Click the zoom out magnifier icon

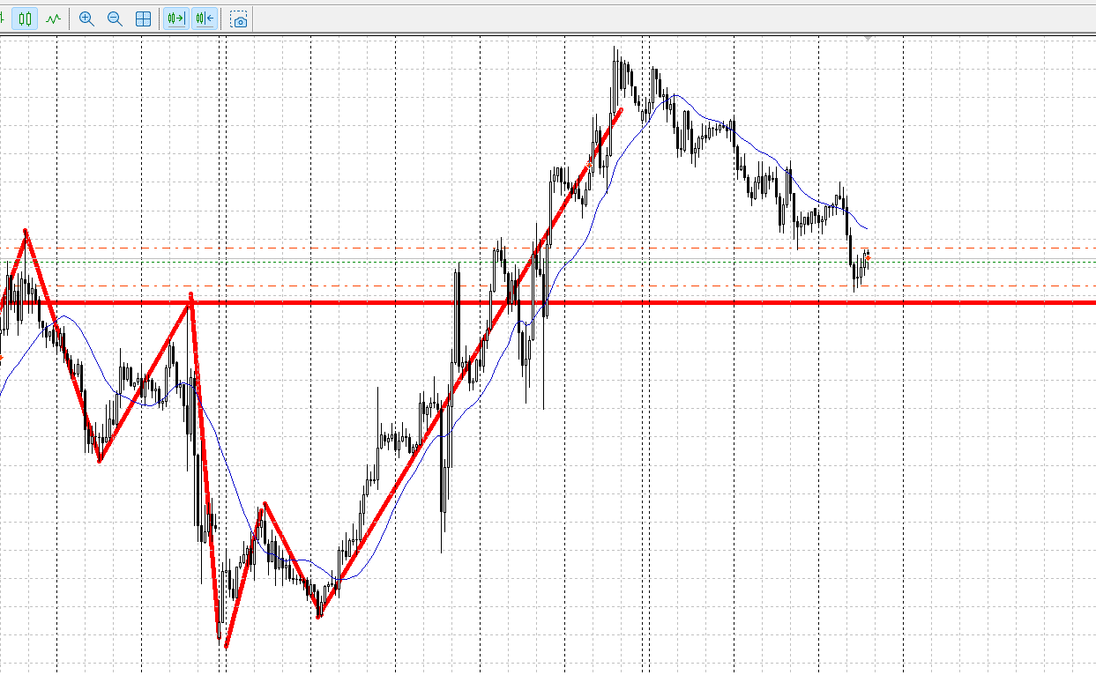pos(115,19)
